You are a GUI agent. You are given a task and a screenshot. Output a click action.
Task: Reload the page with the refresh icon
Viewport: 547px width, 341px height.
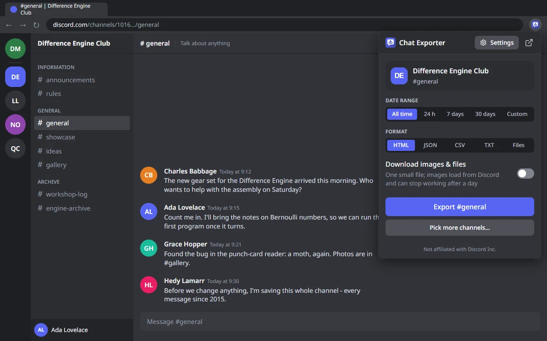(x=36, y=25)
